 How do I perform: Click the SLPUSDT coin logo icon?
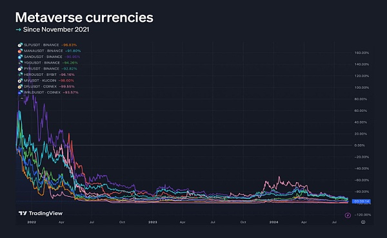tap(20, 45)
